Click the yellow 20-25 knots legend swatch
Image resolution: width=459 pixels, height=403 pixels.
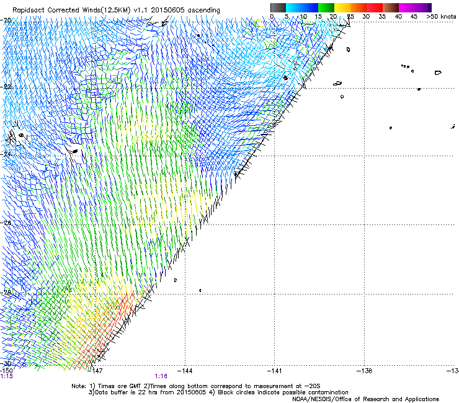pos(342,7)
